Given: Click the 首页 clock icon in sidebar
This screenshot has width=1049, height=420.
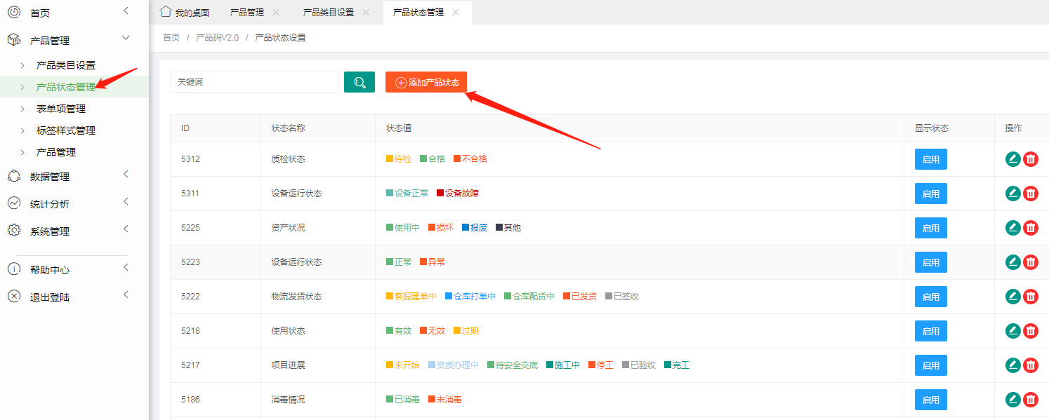Looking at the screenshot, I should click(x=14, y=13).
